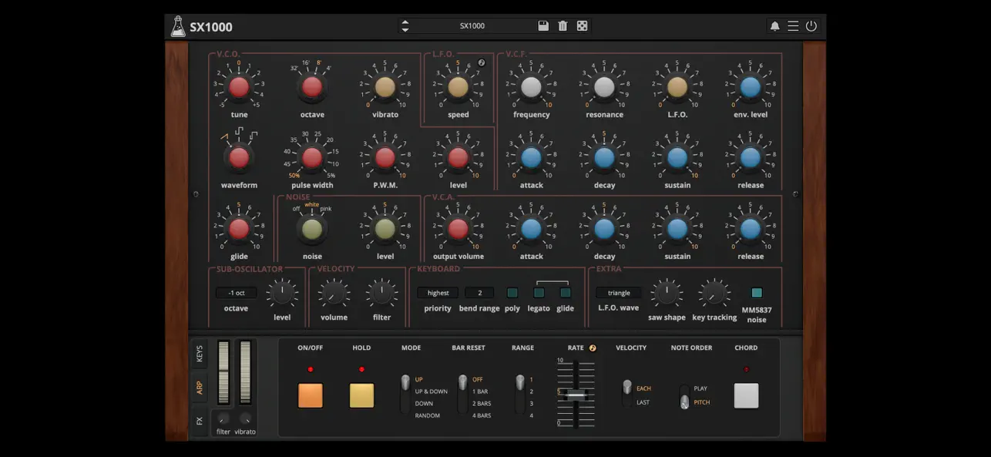Screen dimensions: 991x457
Task: Open the L.F.O. wave selector showing triangle
Action: tap(619, 292)
